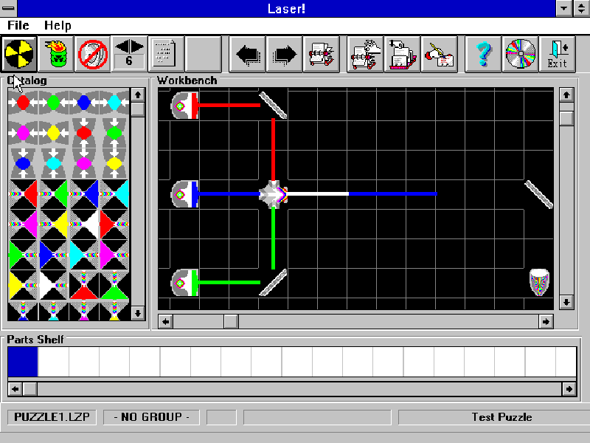Click the back arrow navigation icon
This screenshot has width=590, height=443.
click(248, 53)
